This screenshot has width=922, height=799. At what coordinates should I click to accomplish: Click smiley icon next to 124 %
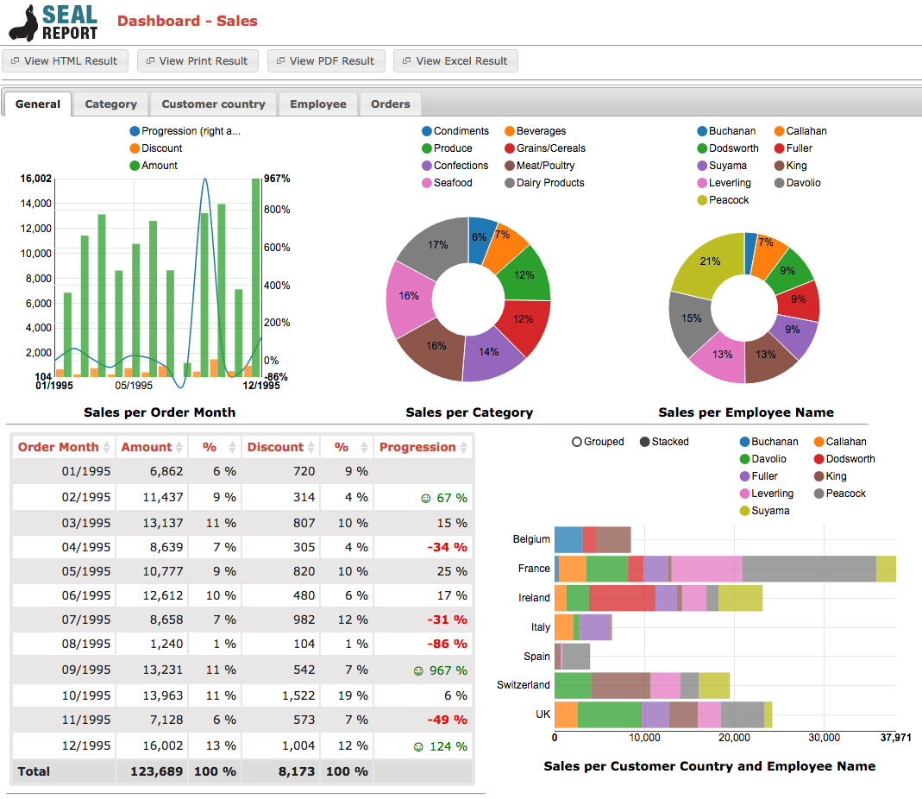[418, 746]
